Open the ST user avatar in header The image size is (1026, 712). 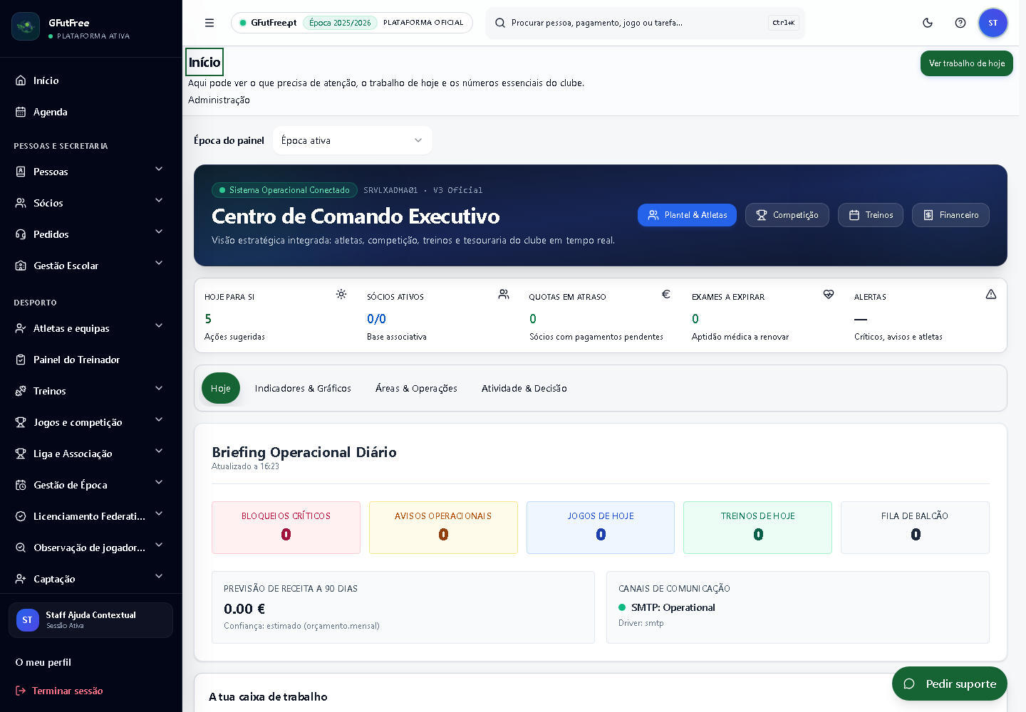[993, 23]
